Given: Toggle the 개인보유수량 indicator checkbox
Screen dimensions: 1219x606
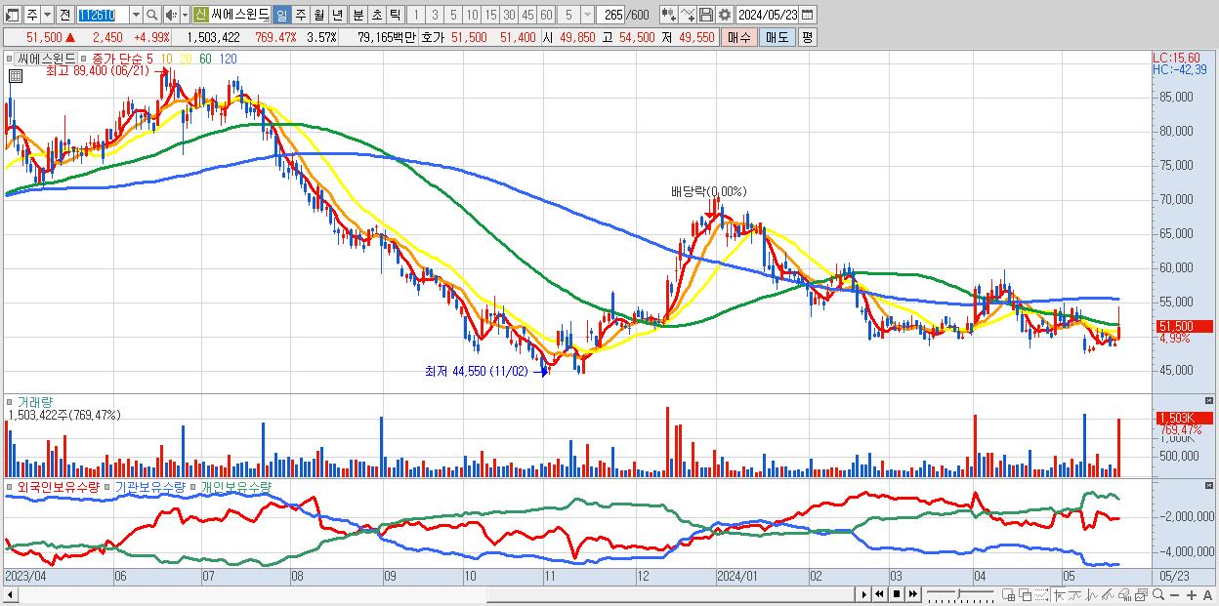Looking at the screenshot, I should click(194, 486).
